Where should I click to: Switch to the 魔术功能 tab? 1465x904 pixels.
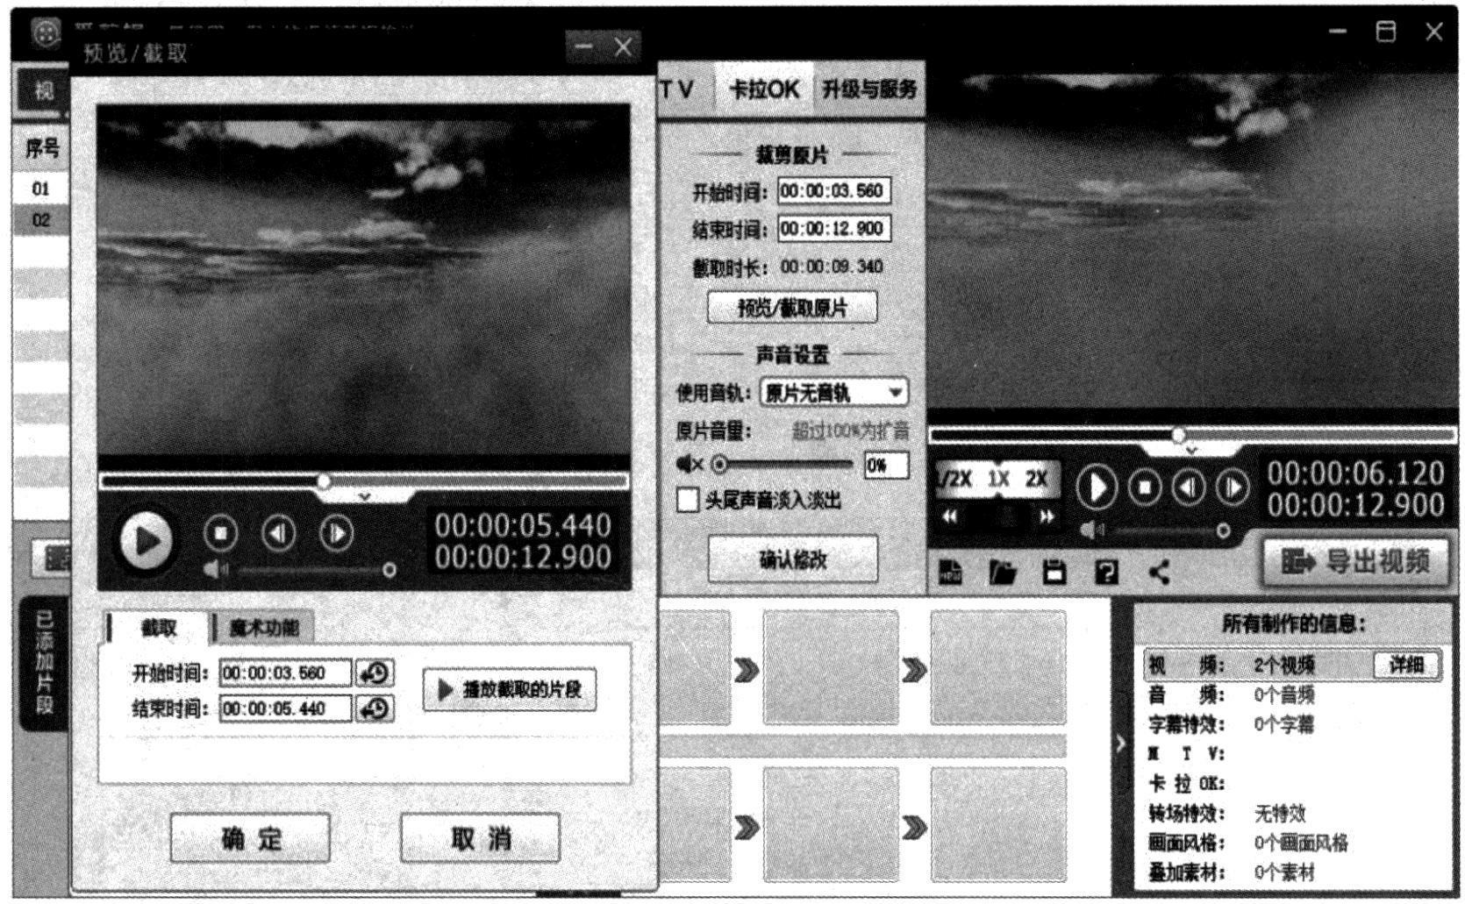pos(263,628)
